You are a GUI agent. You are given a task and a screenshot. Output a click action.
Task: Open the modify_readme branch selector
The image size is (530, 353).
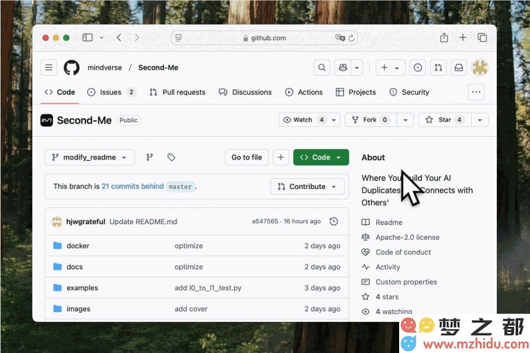coord(89,157)
